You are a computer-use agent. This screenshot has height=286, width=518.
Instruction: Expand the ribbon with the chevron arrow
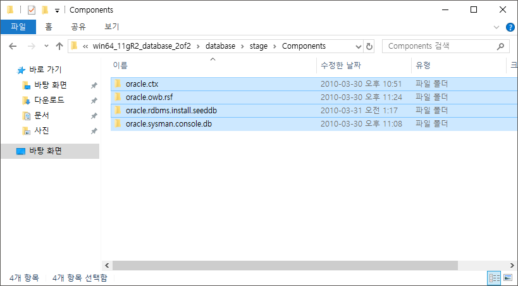click(x=496, y=27)
